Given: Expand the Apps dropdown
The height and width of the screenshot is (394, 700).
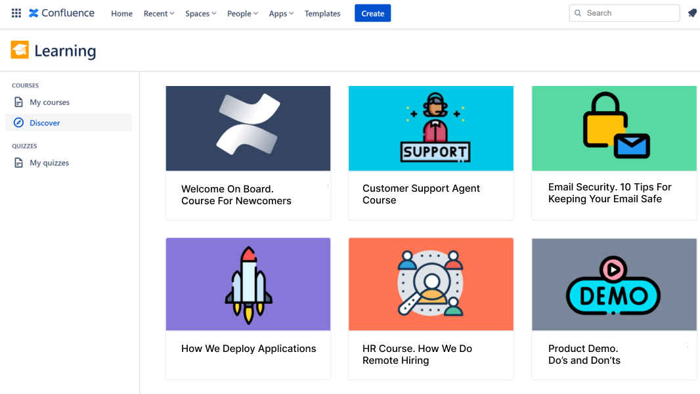Looking at the screenshot, I should [281, 13].
